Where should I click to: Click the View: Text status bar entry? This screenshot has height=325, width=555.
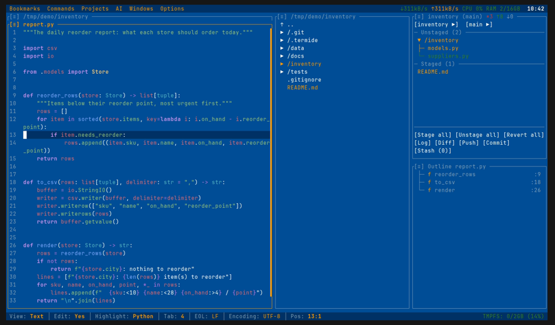26,316
